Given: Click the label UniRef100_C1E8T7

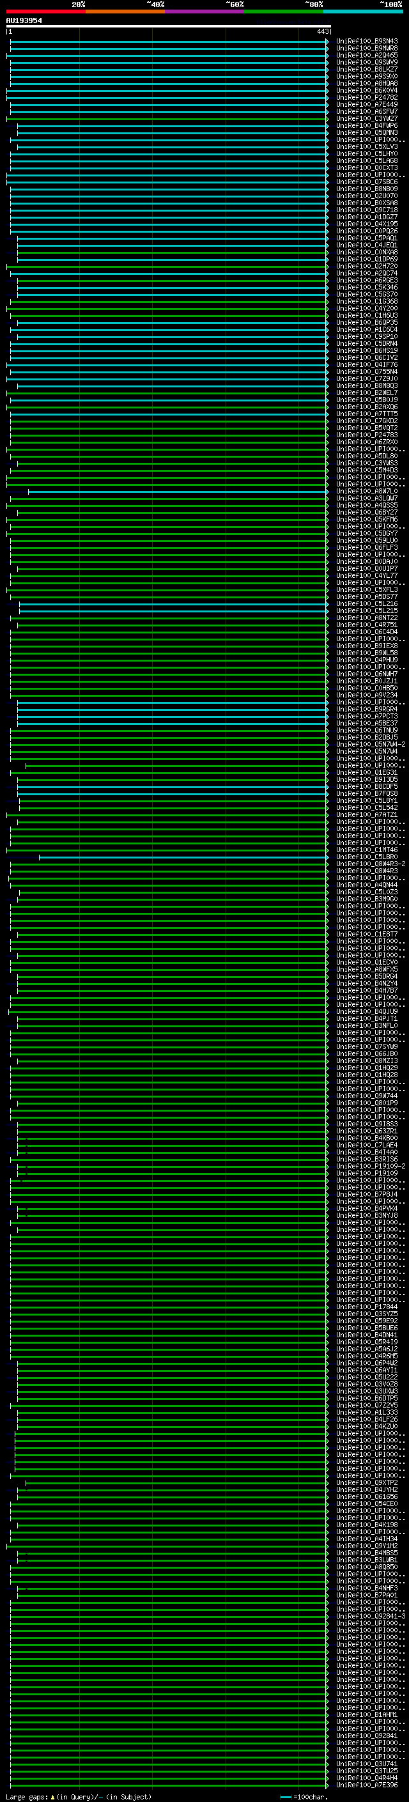Looking at the screenshot, I should coord(367,935).
